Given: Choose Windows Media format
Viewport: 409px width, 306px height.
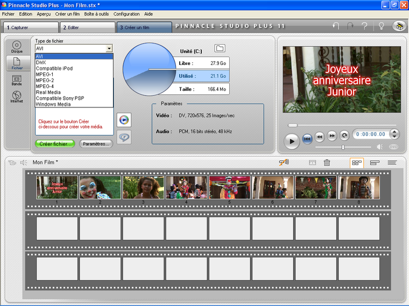Looking at the screenshot, I should (74, 104).
